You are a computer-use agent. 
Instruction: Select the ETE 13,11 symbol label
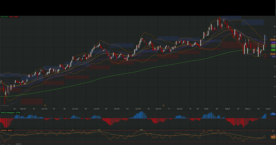click(x=4, y=17)
